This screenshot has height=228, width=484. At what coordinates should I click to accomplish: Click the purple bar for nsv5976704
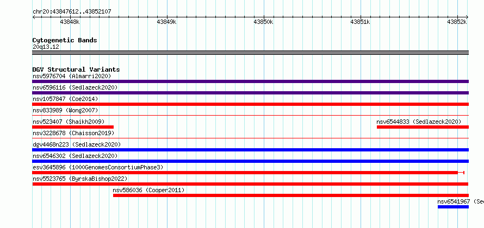pos(250,81)
